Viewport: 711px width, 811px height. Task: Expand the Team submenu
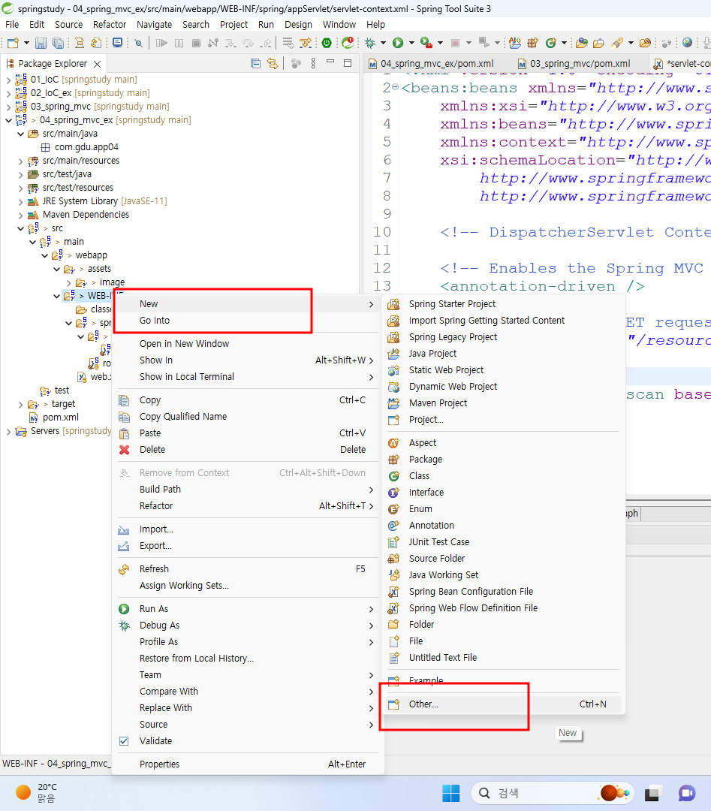click(x=247, y=675)
